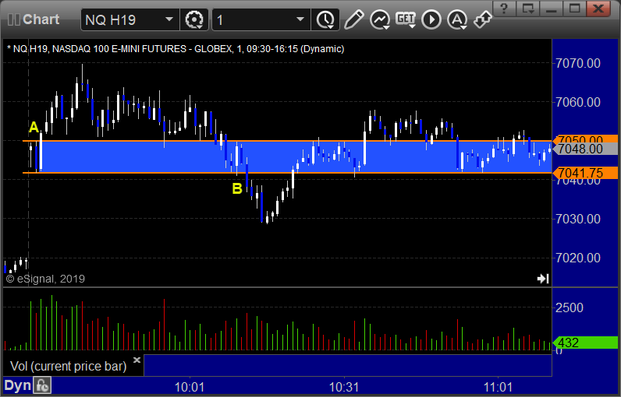Open the symbol settings gear icon
621x397 pixels.
click(x=194, y=19)
